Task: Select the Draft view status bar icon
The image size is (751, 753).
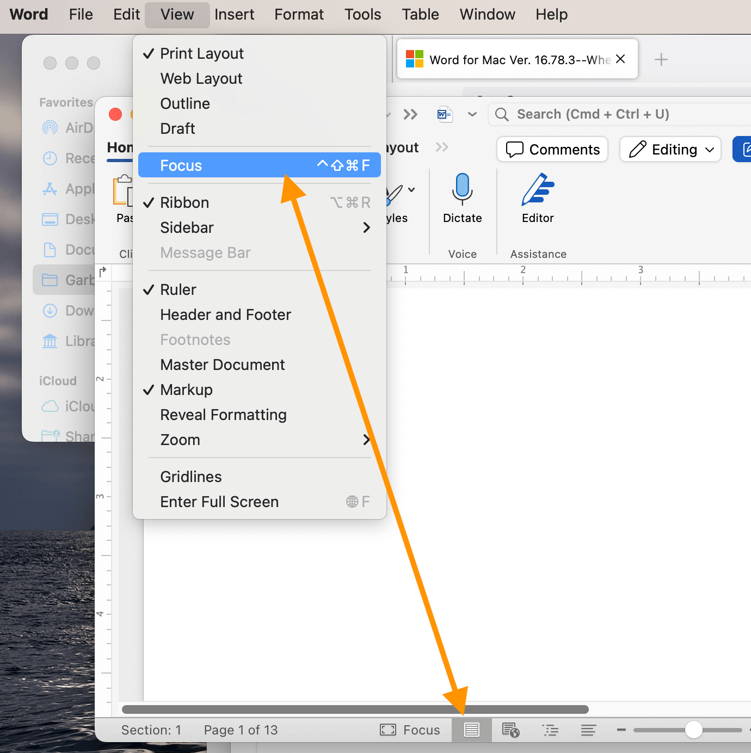Action: (588, 730)
